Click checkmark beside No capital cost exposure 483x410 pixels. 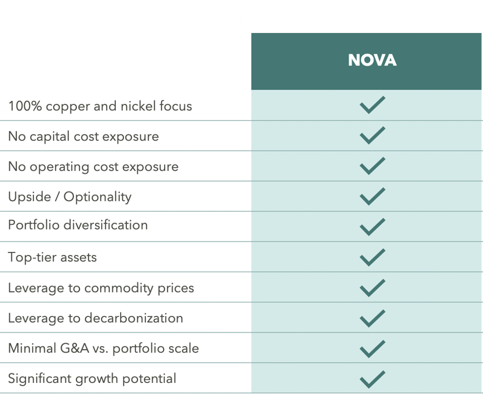(372, 135)
